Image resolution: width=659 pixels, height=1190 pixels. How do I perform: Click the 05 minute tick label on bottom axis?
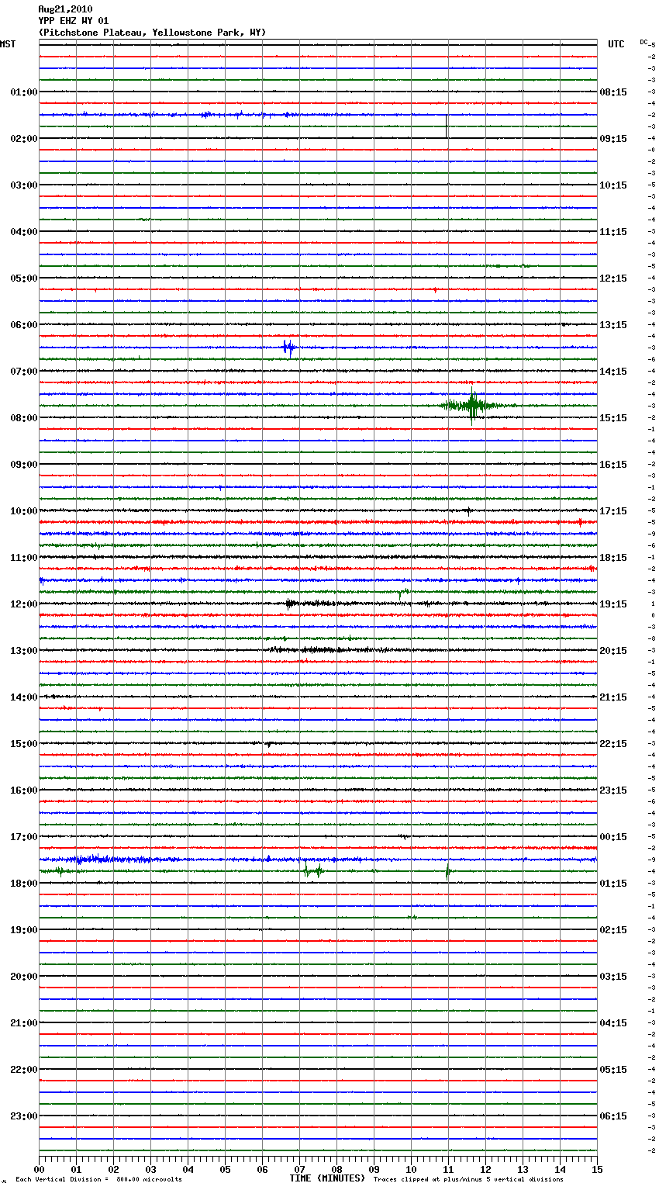pyautogui.click(x=226, y=1169)
